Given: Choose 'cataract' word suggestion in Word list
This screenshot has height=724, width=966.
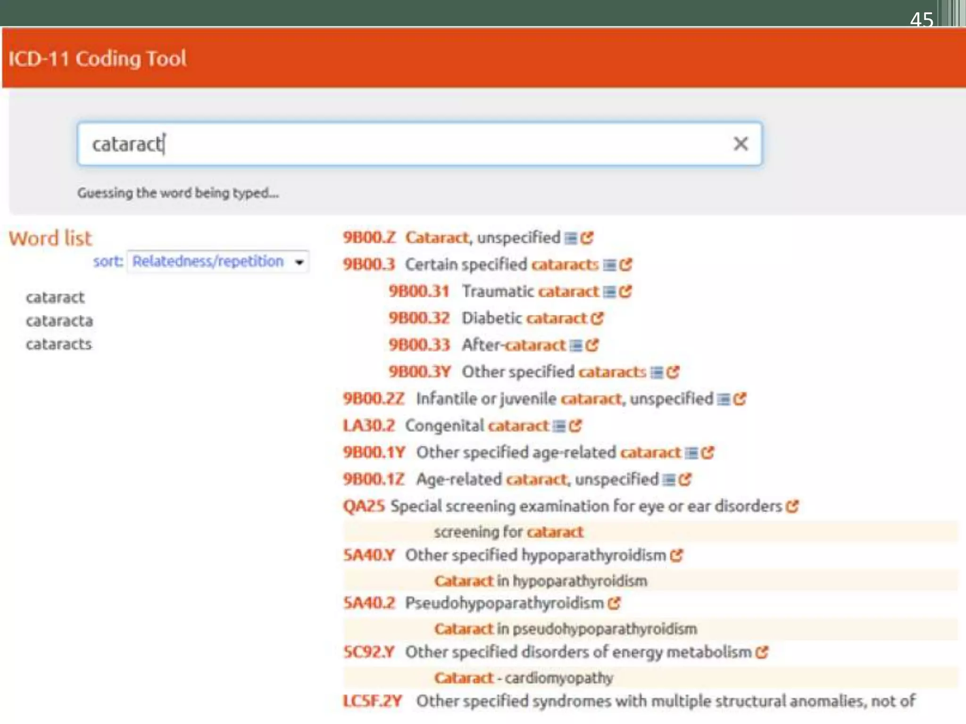Looking at the screenshot, I should tap(55, 297).
